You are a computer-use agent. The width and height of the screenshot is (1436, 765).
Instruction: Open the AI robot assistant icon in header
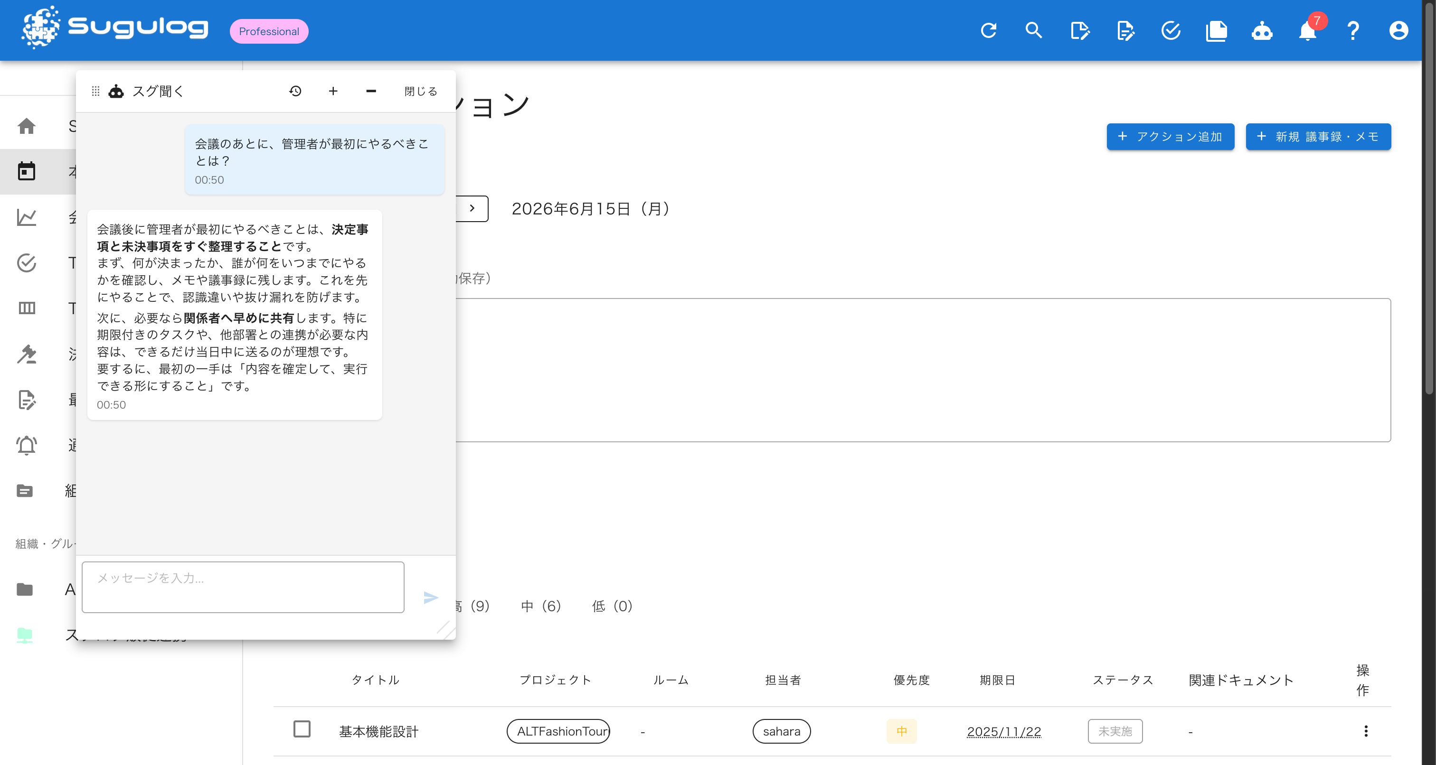click(x=1262, y=31)
